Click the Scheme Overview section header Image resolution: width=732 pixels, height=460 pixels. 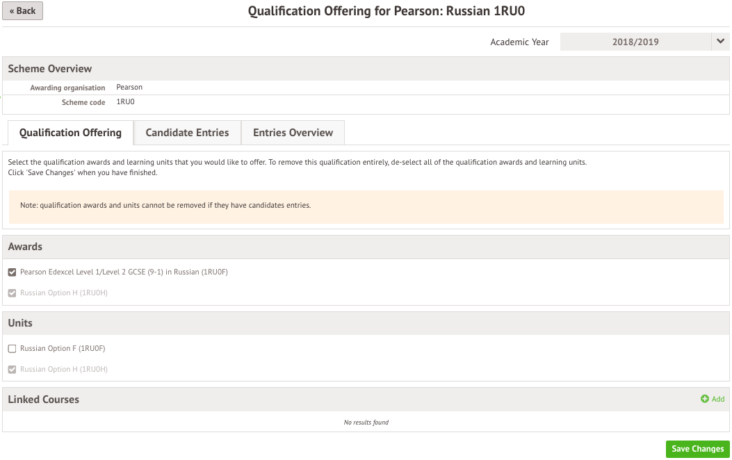tap(50, 69)
